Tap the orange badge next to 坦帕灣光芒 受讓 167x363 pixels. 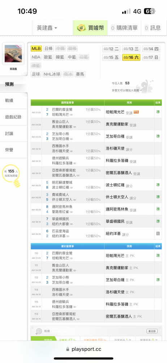136,112
